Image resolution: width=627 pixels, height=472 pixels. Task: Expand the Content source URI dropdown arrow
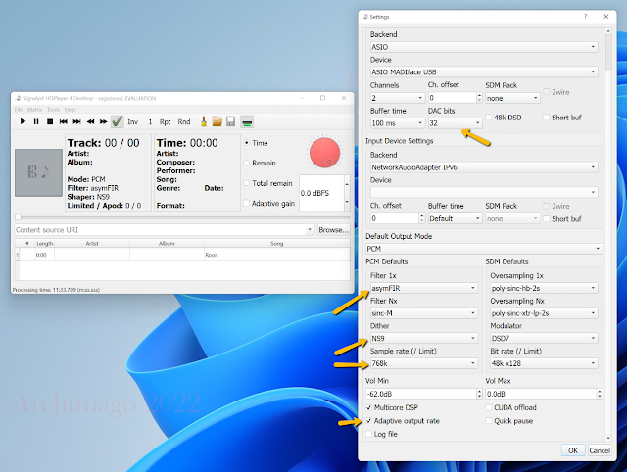310,230
